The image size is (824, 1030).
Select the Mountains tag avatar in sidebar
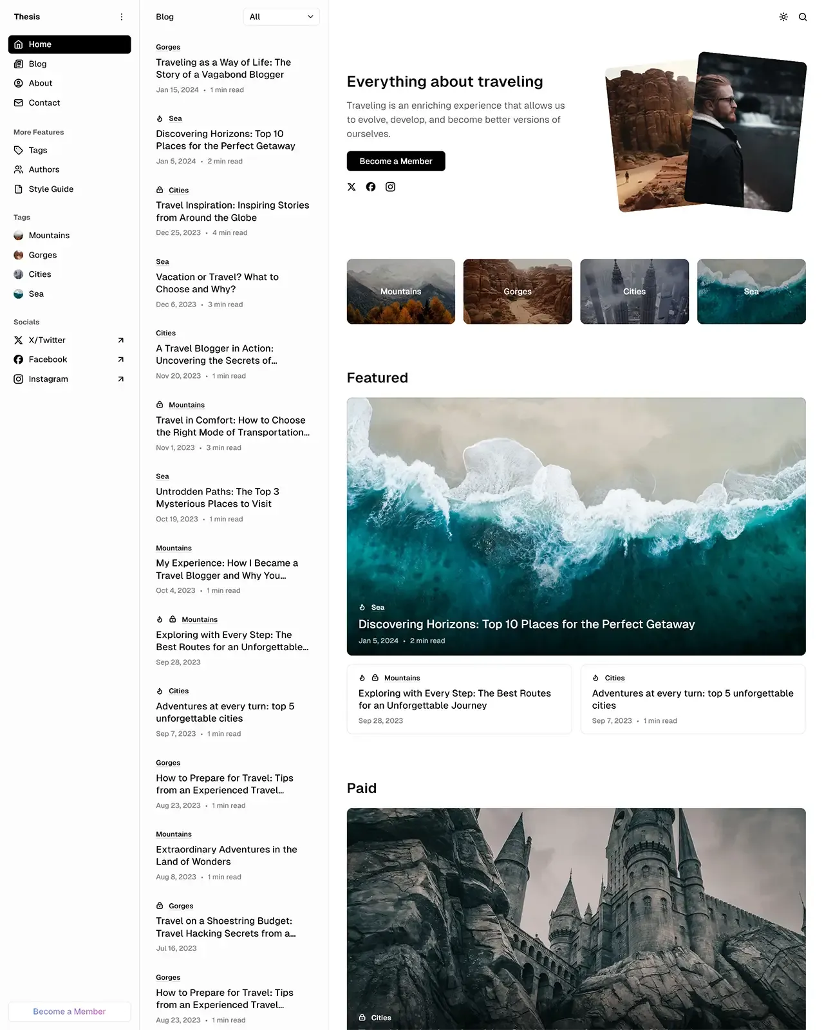point(19,236)
